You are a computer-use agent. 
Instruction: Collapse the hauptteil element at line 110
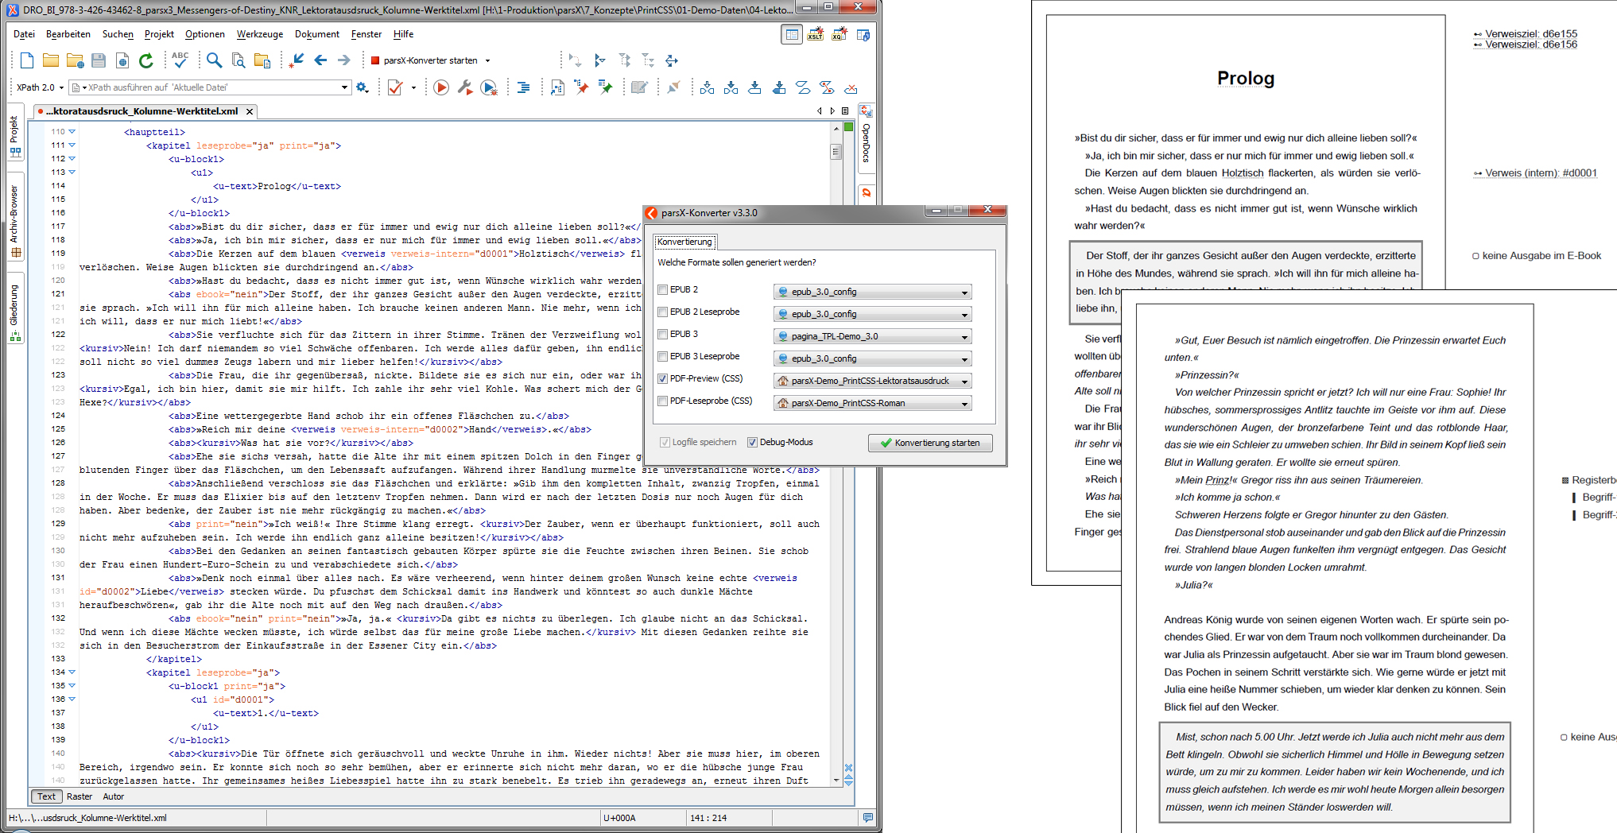click(72, 132)
